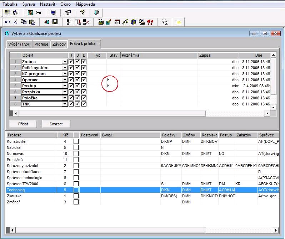285x239 pixels.
Task: Toggle the I checkbox for Operace row
Action: [x=71, y=79]
